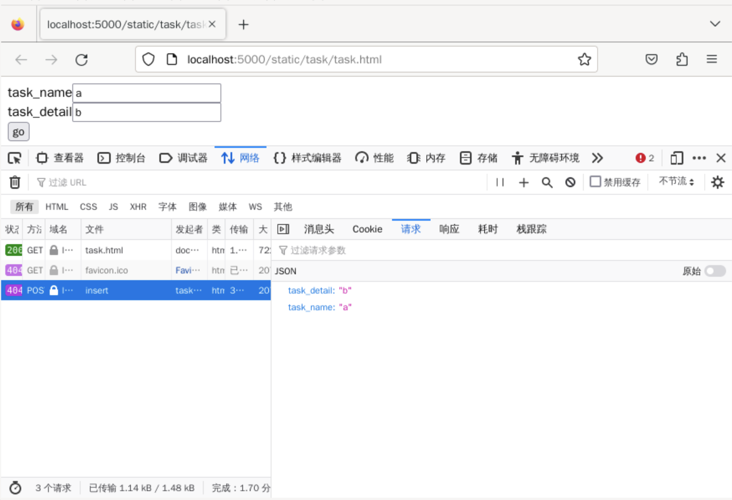Screen dimensions: 732x500
Task: Filter requests by JS
Action: click(x=113, y=207)
